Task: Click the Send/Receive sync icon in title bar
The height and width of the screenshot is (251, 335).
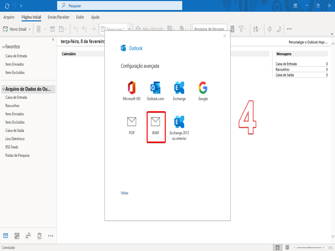Action: point(7,6)
